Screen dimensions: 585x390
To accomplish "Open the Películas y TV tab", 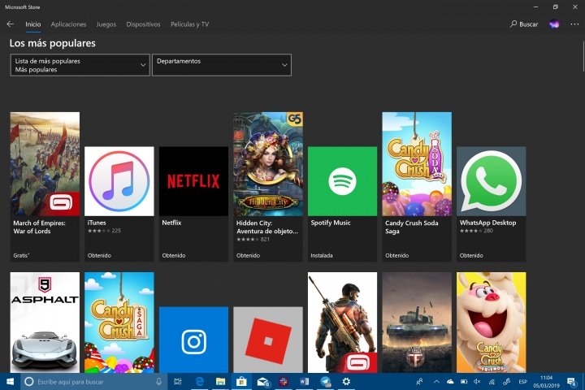I will (189, 24).
